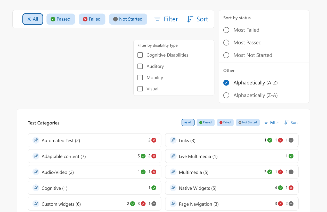Viewport: 327px width, 212px height.
Task: Open the Cognitive (1) category
Action: point(94,188)
